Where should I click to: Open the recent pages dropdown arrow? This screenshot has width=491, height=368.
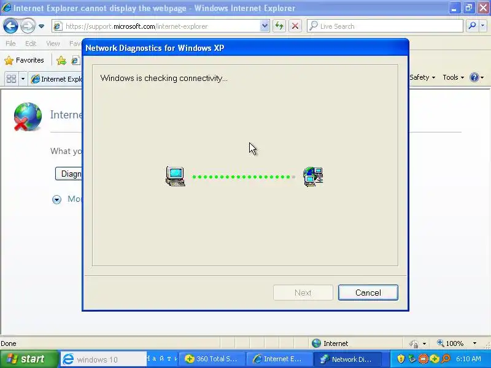coord(41,26)
